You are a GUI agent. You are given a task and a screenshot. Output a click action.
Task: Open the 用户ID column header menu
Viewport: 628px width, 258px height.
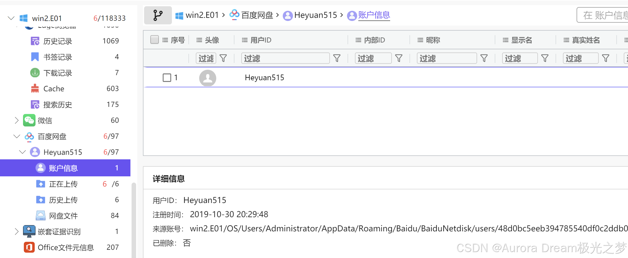(x=245, y=40)
